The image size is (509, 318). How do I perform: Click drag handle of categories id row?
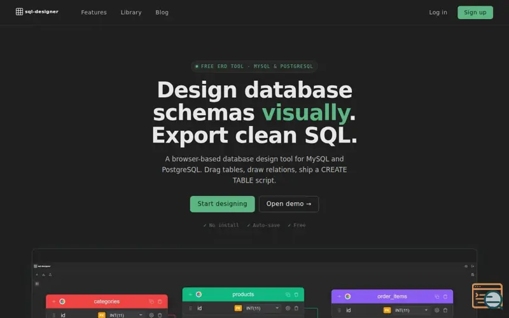pos(54,315)
